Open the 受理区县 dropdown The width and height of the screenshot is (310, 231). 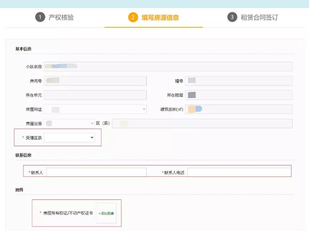(69, 138)
